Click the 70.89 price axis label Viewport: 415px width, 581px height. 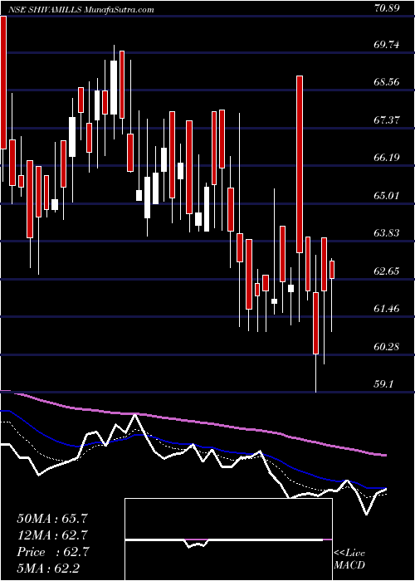click(x=387, y=7)
